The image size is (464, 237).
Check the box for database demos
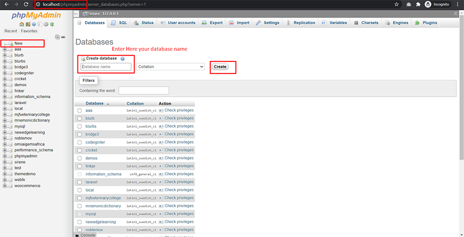click(x=80, y=158)
